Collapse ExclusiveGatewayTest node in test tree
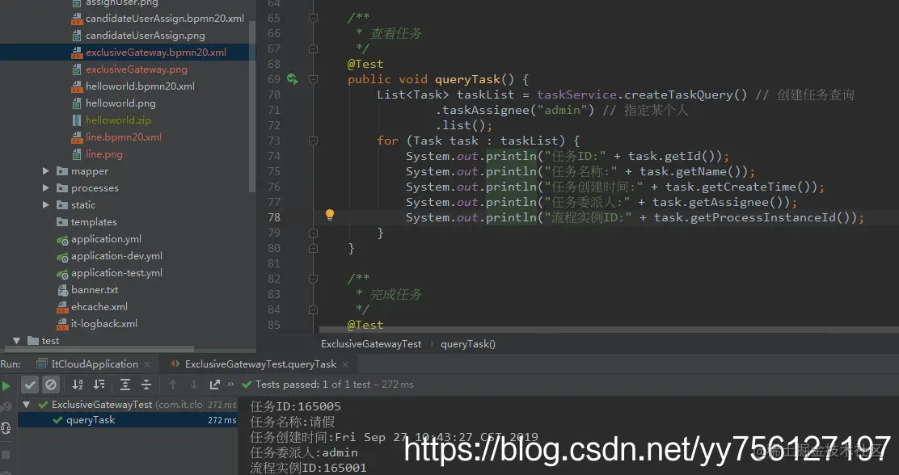 tap(26, 405)
